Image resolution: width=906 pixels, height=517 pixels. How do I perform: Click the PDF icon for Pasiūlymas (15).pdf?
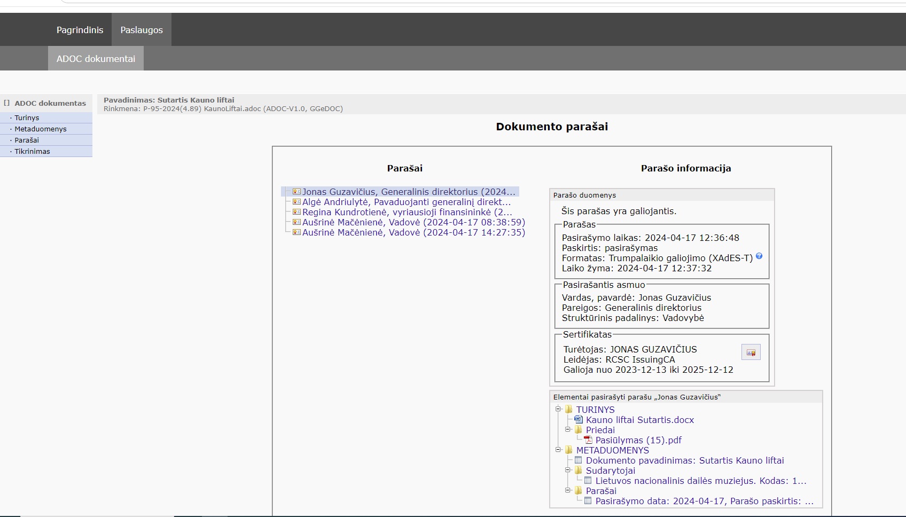point(588,440)
